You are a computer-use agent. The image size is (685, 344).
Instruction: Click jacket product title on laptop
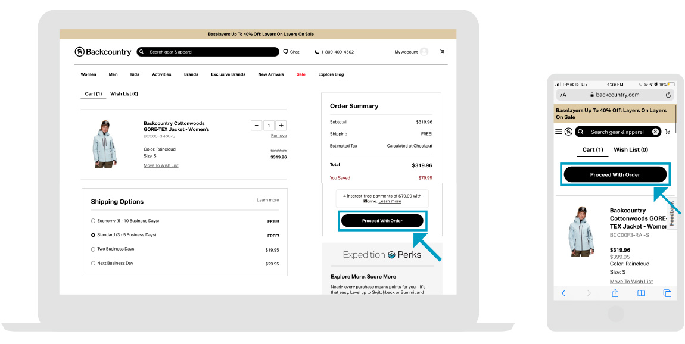pyautogui.click(x=176, y=126)
